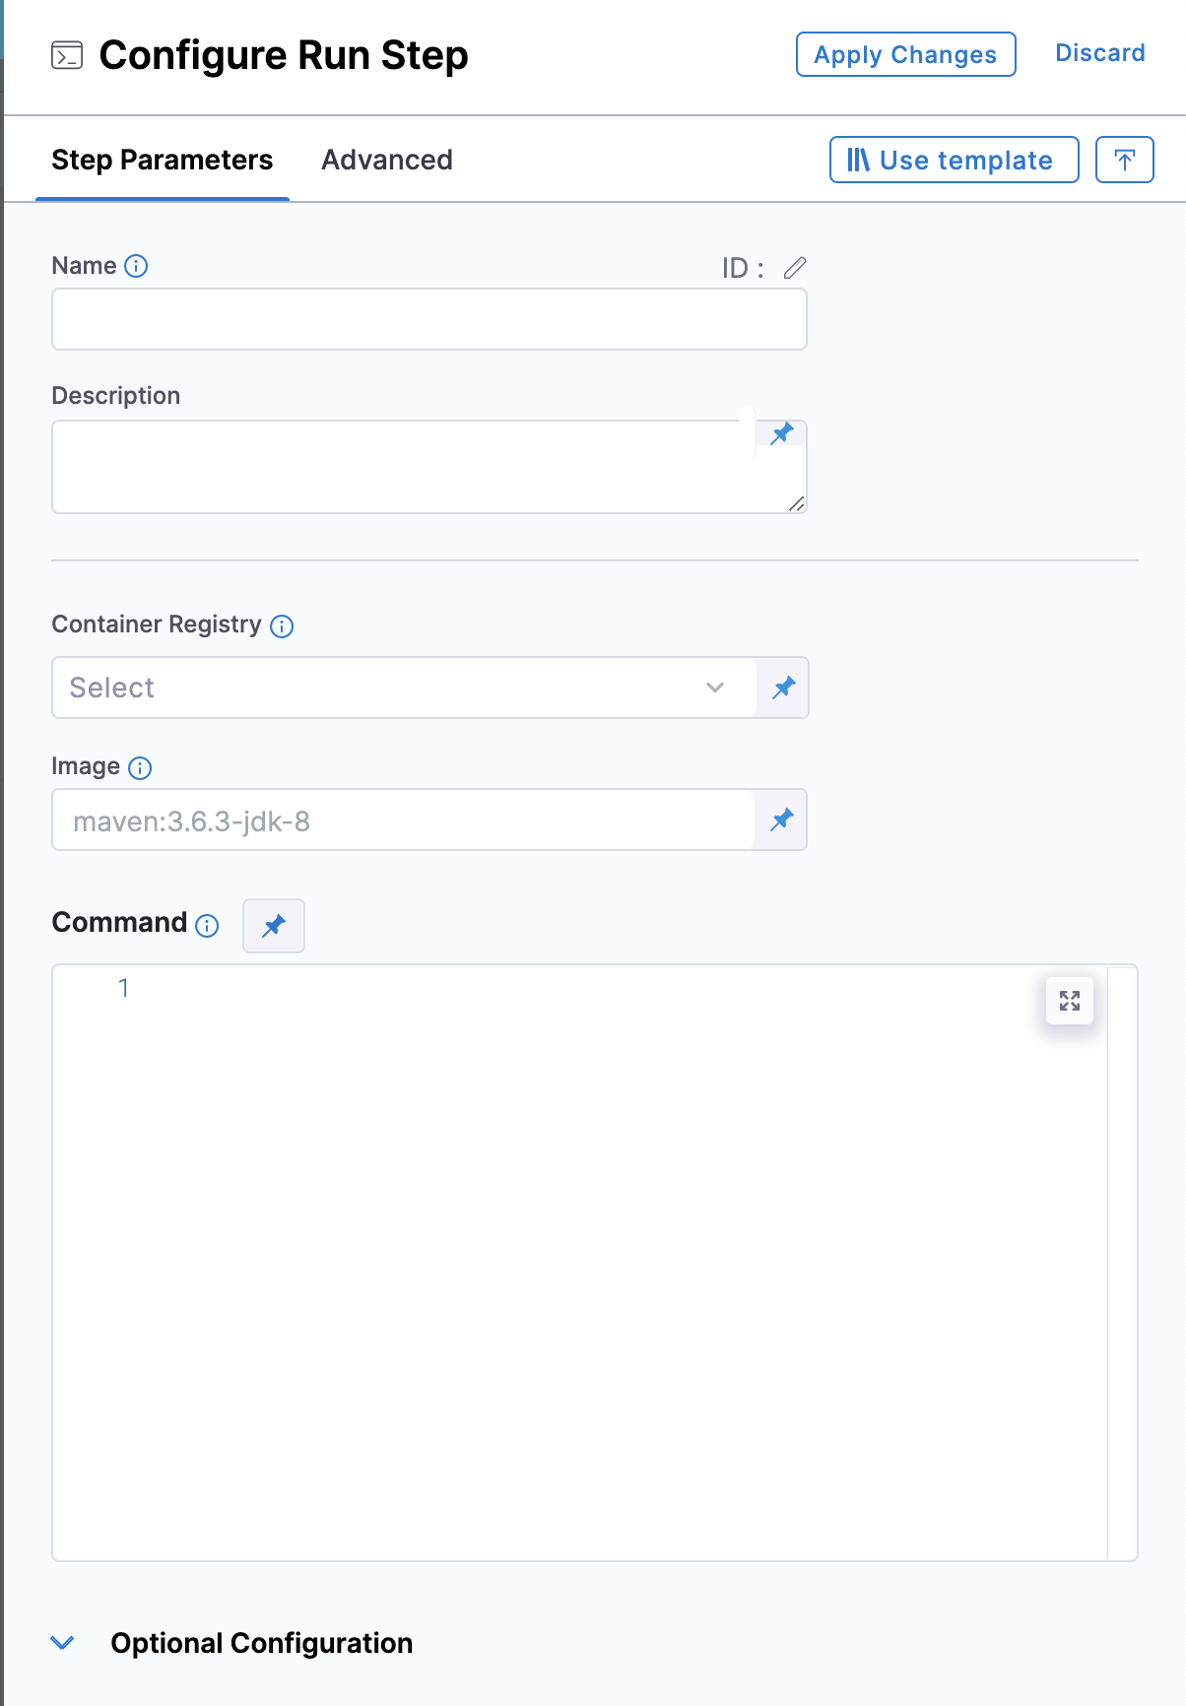Expand the Command editor to fullscreen
Viewport: 1186px width, 1706px height.
point(1070,1001)
